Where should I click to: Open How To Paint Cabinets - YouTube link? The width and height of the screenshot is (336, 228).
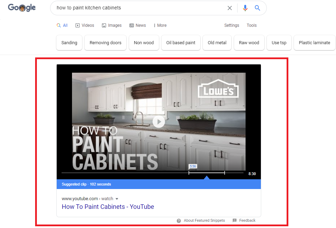pos(108,206)
